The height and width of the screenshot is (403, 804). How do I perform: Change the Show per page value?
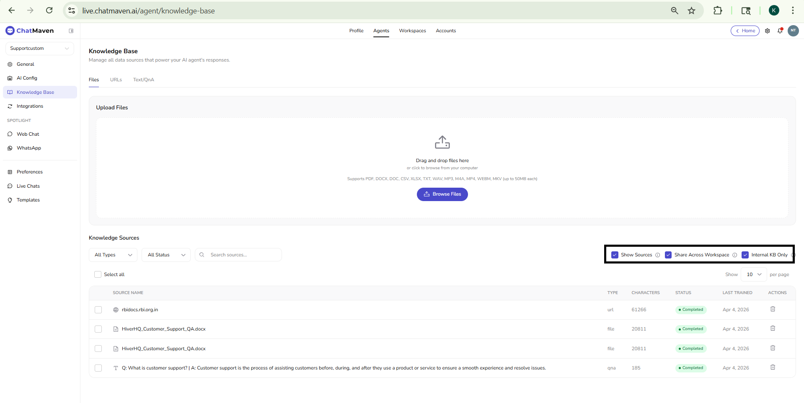753,274
